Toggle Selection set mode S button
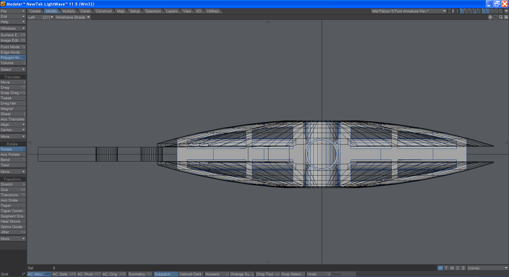This screenshot has height=277, width=509. click(463, 268)
